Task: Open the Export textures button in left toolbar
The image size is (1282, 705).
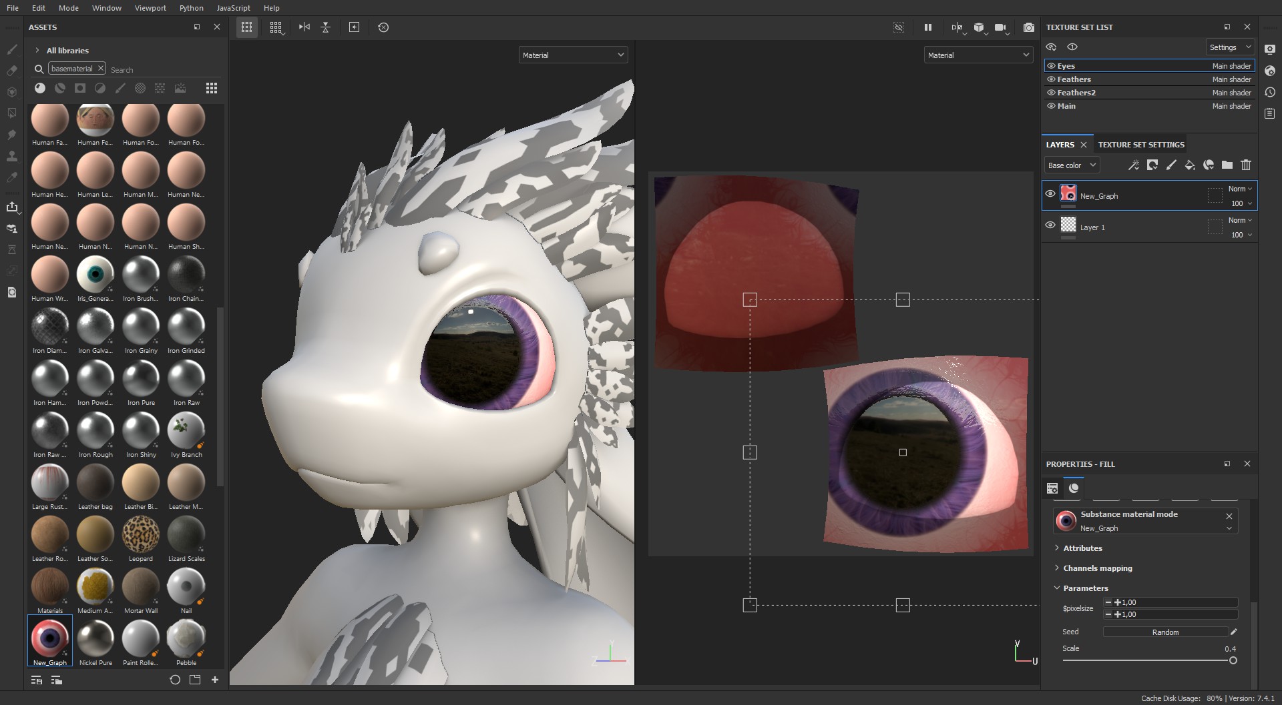Action: [12, 207]
